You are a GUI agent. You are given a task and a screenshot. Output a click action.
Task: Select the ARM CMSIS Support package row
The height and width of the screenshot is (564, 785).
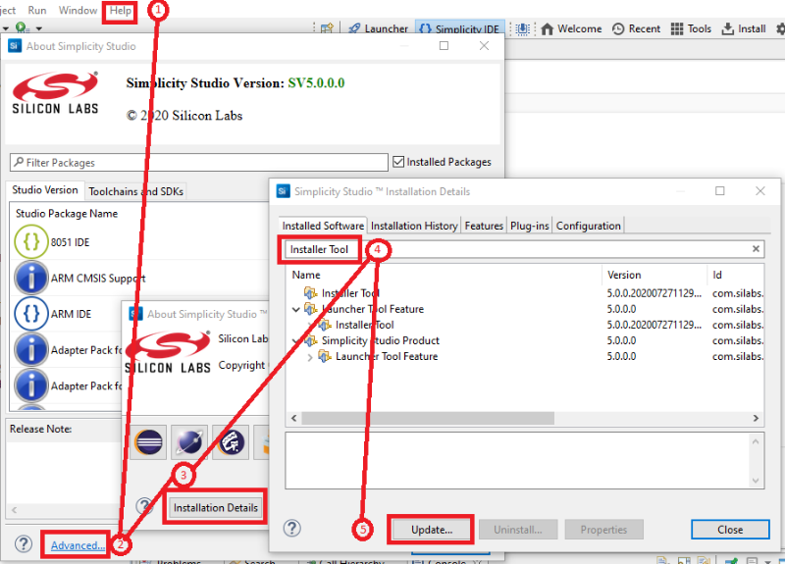pyautogui.click(x=140, y=278)
